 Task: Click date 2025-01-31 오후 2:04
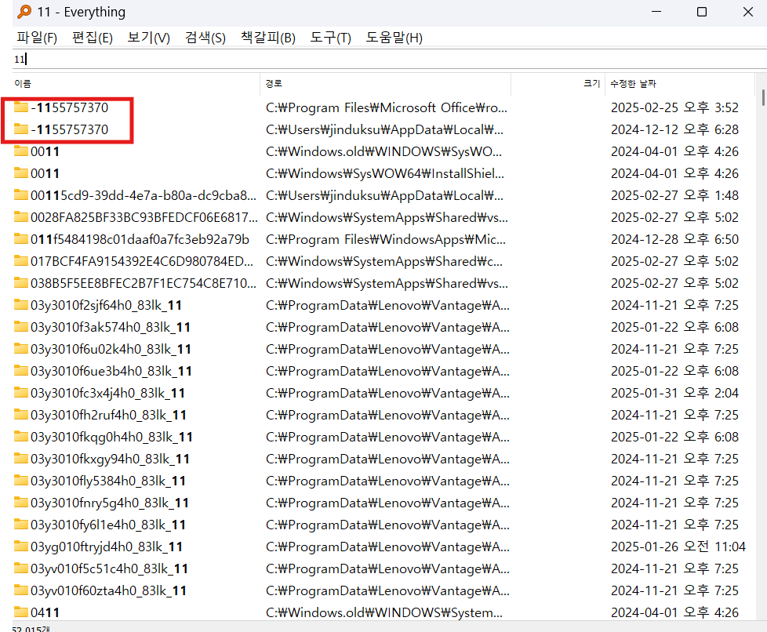click(674, 393)
